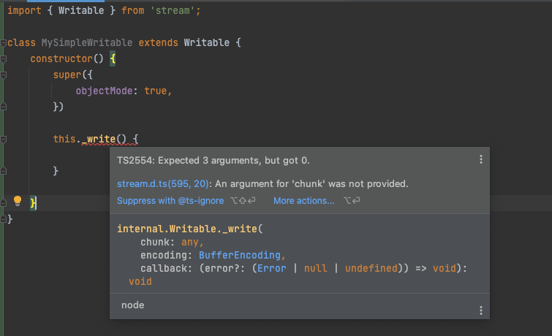Click the 'stream' module string

pyautogui.click(x=173, y=10)
